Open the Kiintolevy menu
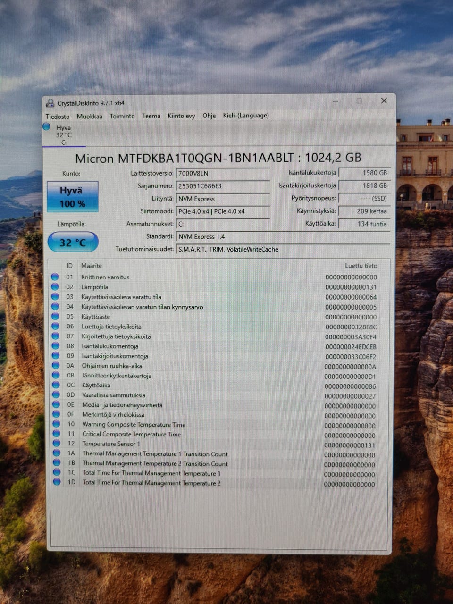The height and width of the screenshot is (604, 453). [x=181, y=116]
